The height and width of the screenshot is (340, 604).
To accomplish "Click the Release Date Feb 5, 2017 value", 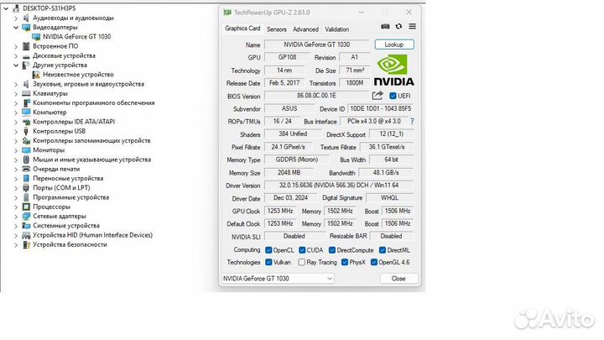I will tap(284, 83).
